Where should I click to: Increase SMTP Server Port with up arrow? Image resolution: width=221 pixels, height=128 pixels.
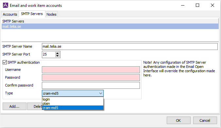[x=57, y=53]
